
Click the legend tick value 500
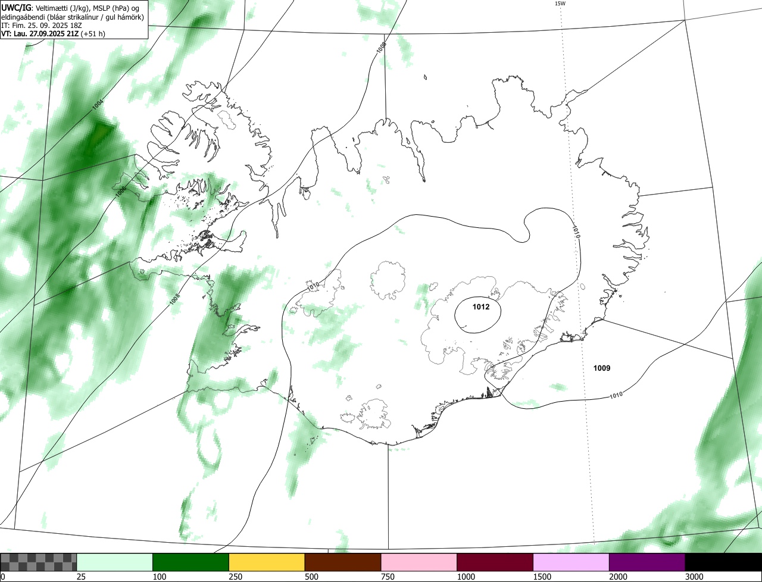(311, 577)
